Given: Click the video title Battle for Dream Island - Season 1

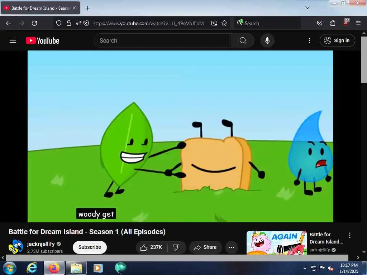Looking at the screenshot, I should (87, 232).
